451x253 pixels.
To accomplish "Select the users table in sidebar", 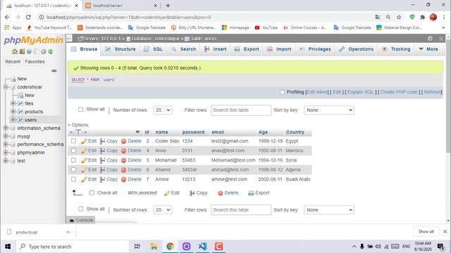I will click(30, 120).
